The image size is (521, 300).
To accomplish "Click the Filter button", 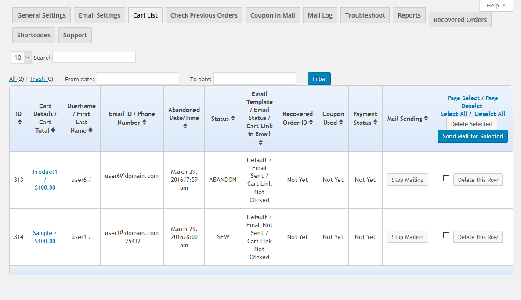I will coord(319,79).
